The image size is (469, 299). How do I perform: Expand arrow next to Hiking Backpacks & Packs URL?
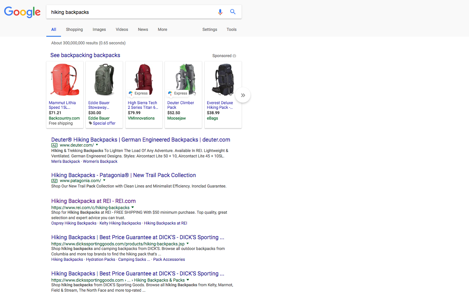pyautogui.click(x=188, y=280)
